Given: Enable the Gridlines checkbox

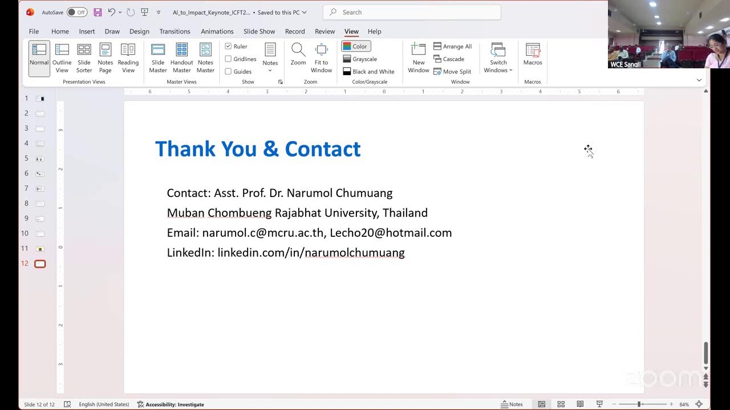Looking at the screenshot, I should (x=228, y=59).
